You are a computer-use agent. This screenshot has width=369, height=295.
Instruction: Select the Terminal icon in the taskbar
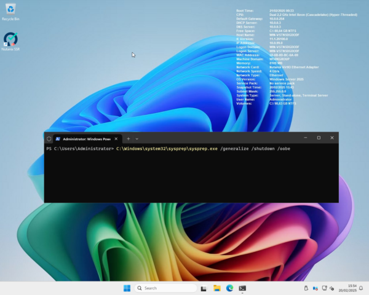click(x=242, y=288)
